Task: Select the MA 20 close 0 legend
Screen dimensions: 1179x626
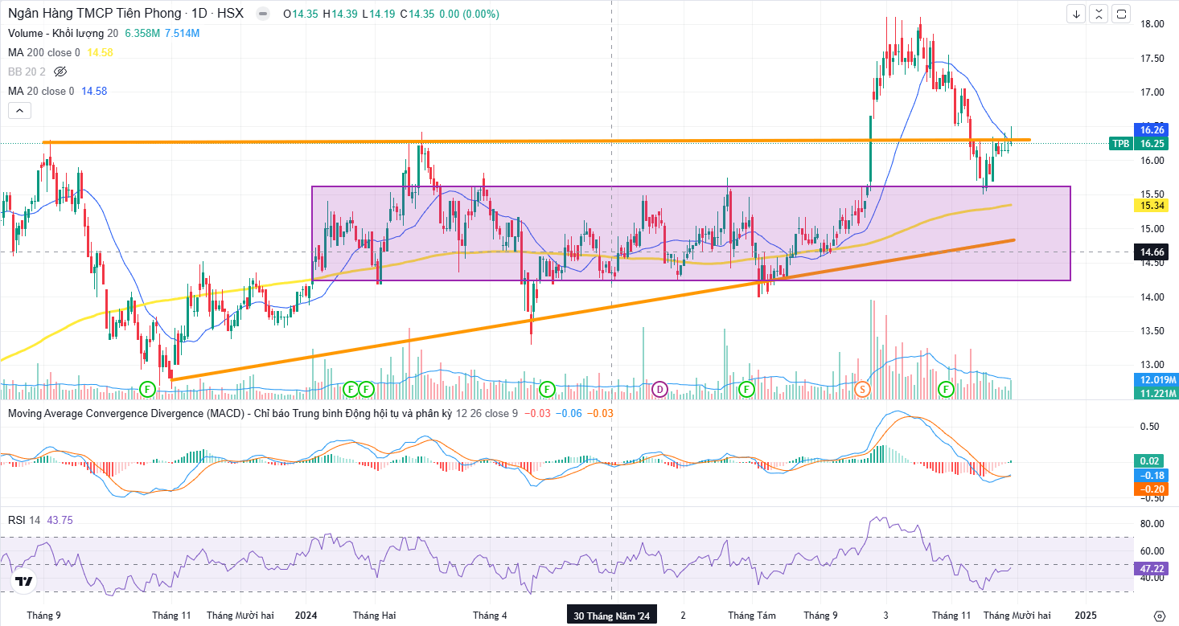Action: click(x=41, y=91)
